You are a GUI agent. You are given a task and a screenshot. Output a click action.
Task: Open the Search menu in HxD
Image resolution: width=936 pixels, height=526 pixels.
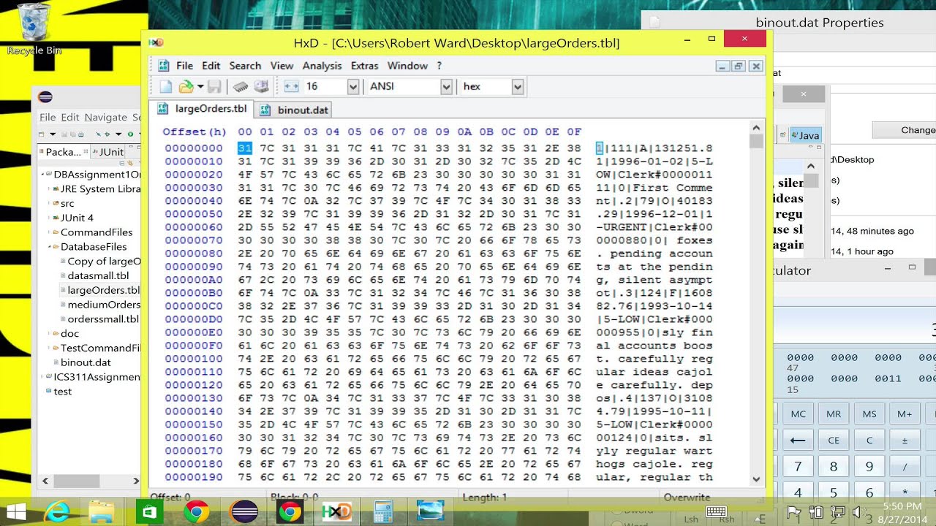pyautogui.click(x=245, y=66)
